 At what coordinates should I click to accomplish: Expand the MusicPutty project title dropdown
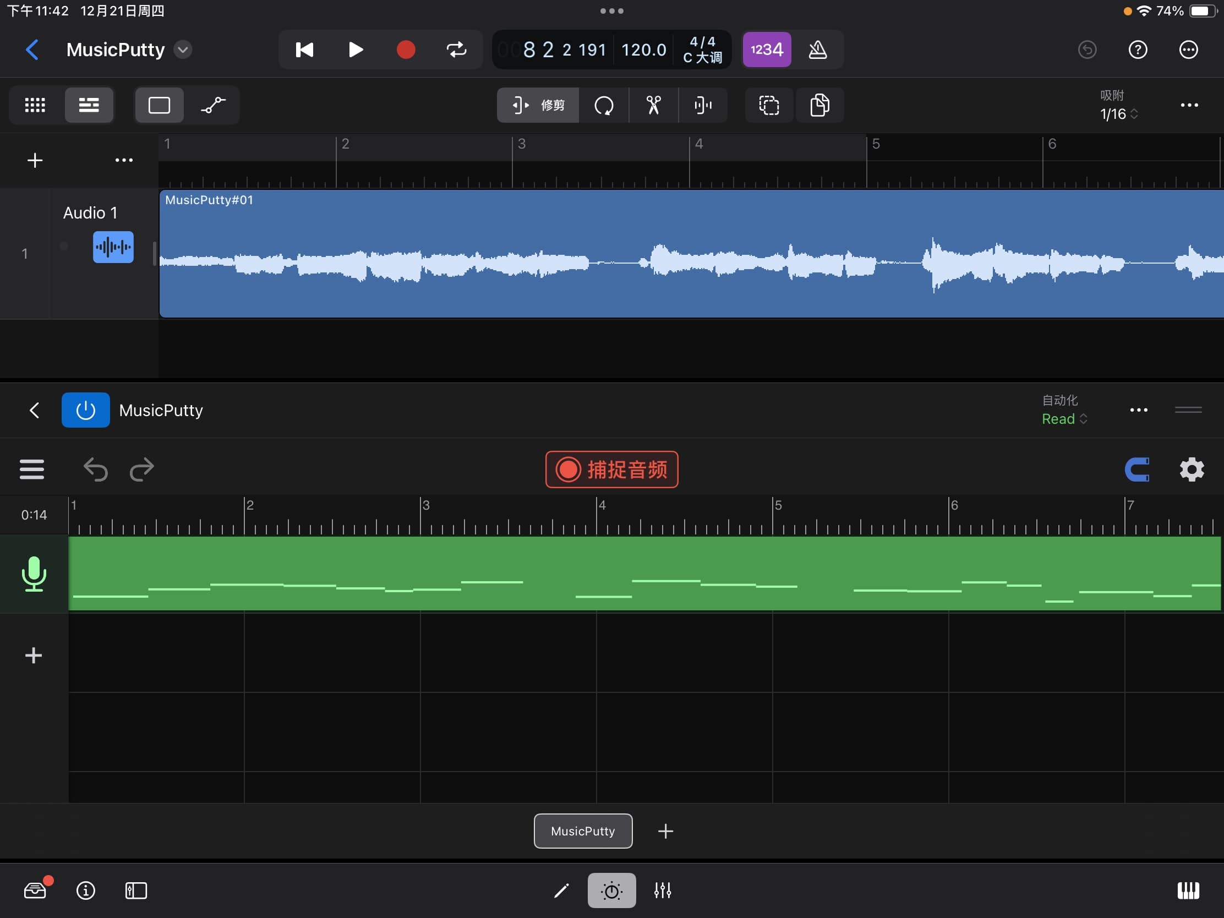[183, 50]
